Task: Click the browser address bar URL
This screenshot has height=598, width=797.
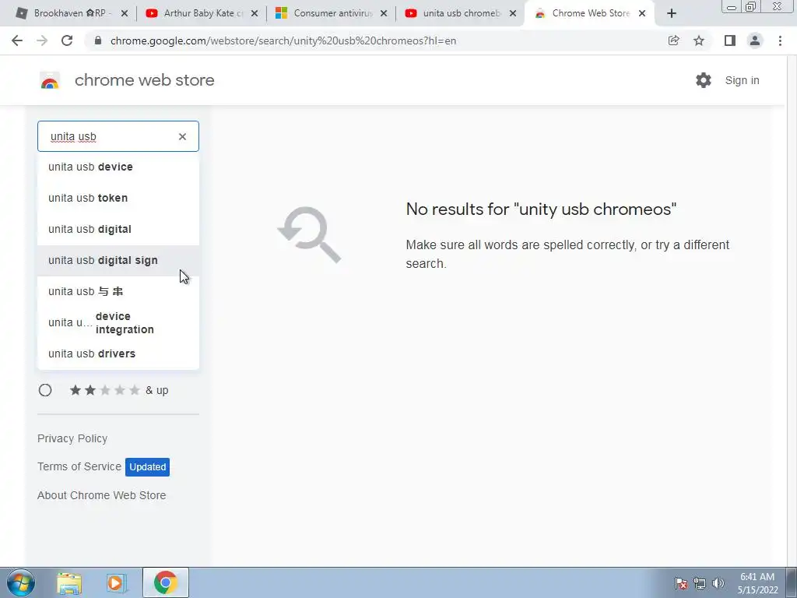Action: (283, 40)
